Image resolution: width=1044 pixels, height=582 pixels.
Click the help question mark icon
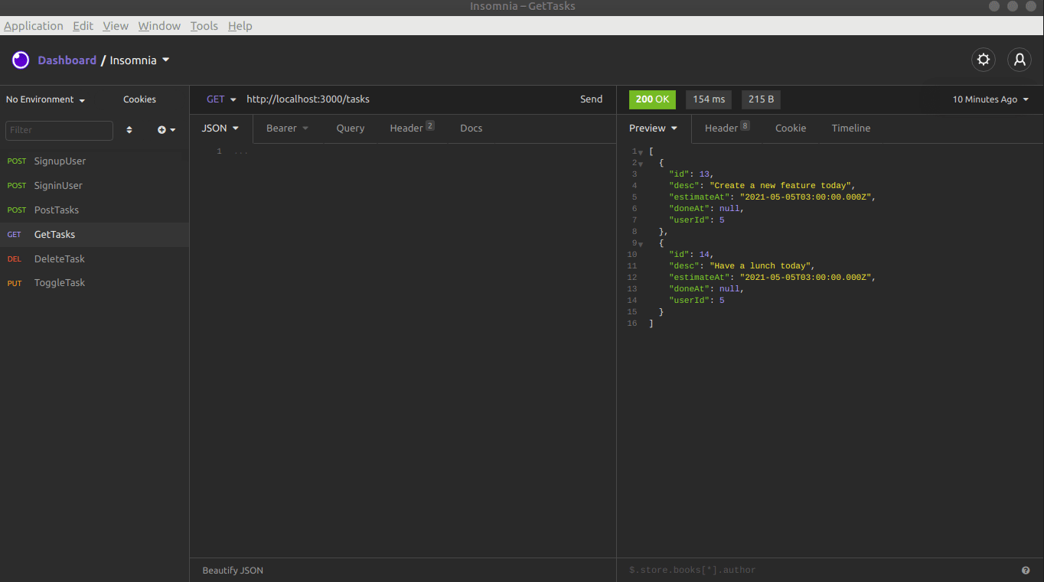[x=1026, y=571]
